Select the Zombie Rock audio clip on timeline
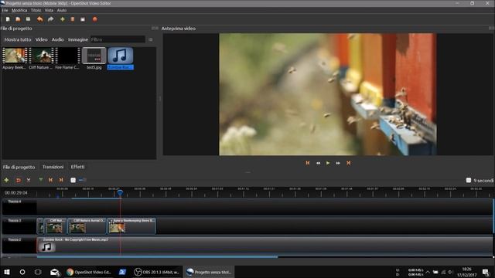 [x=265, y=245]
